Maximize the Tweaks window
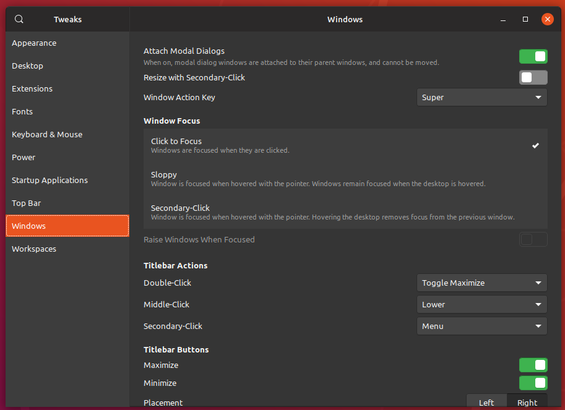The height and width of the screenshot is (410, 565). pyautogui.click(x=525, y=19)
